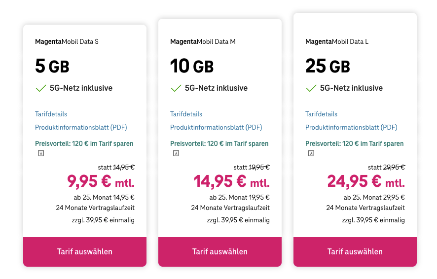Click footnote star icon in Data S card

click(x=41, y=154)
